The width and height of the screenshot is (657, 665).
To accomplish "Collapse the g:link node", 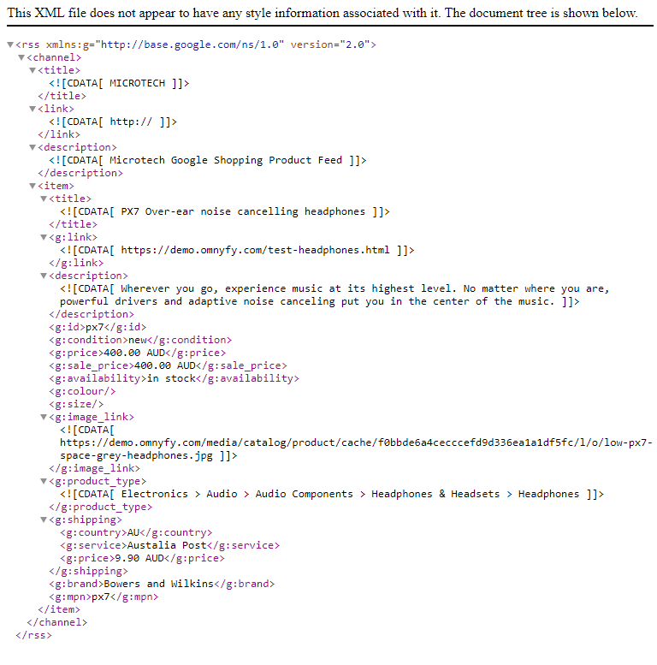I will click(x=44, y=238).
